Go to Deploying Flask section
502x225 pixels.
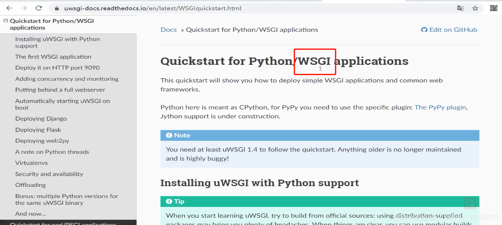[38, 130]
